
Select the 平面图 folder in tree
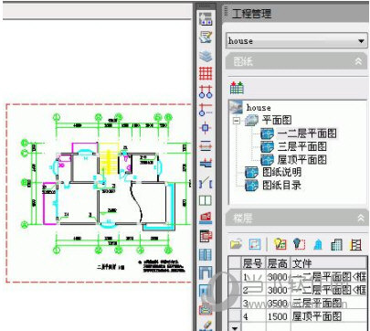[x=277, y=120]
